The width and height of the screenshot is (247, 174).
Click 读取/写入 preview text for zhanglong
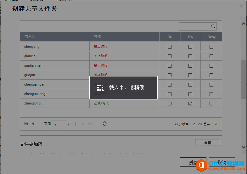tap(101, 103)
